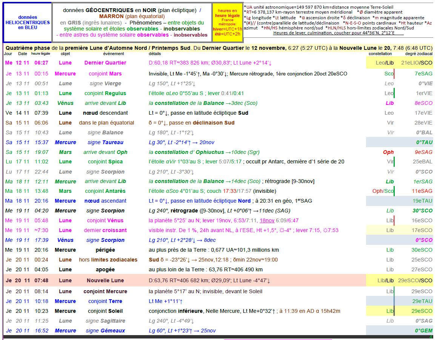
Task: Select the 'conjoint Regulus' event
Action: [x=105, y=93]
